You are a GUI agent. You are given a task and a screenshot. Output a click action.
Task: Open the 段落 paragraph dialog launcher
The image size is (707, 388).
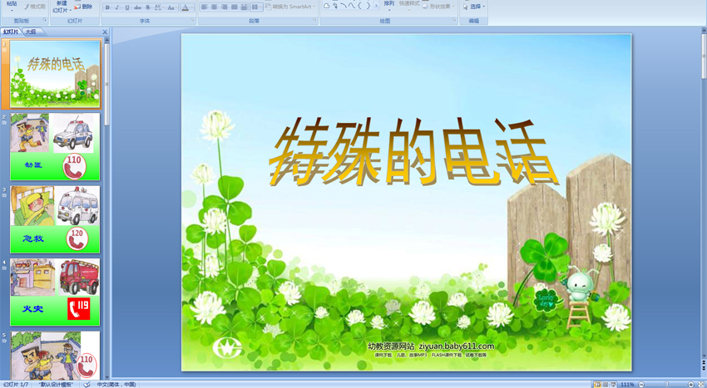tap(314, 20)
